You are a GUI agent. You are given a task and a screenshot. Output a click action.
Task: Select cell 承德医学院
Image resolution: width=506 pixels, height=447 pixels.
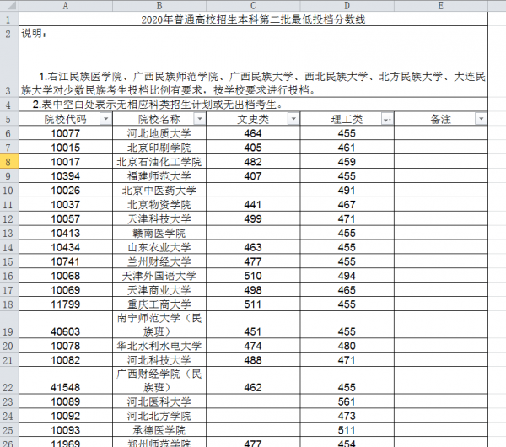click(159, 430)
